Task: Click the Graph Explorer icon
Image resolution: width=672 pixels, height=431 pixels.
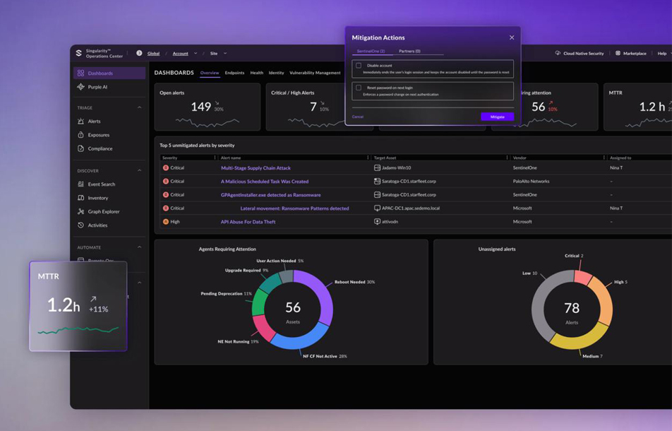Action: [x=80, y=211]
